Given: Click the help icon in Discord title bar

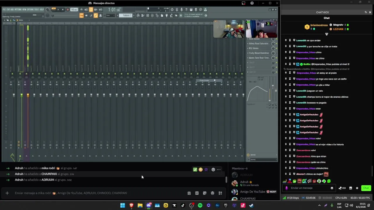Looking at the screenshot, I should [x=252, y=3].
